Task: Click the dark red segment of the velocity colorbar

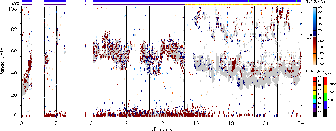Action: coord(315,39)
